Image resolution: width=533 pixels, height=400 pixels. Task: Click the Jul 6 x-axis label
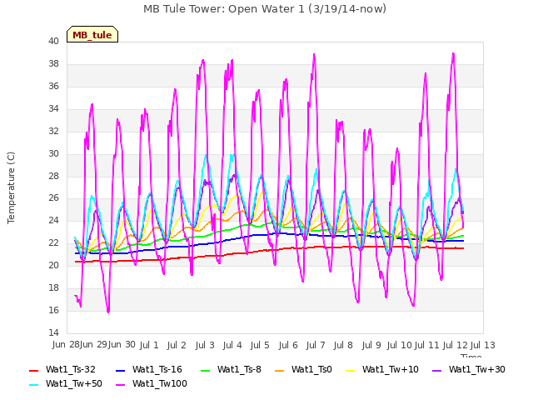[x=288, y=345]
